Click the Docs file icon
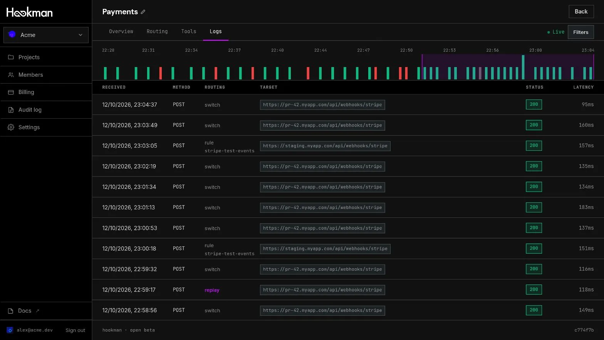This screenshot has height=340, width=604. [11, 311]
